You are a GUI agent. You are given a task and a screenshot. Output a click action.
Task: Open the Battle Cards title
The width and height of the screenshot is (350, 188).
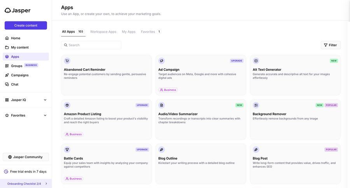[x=73, y=158]
